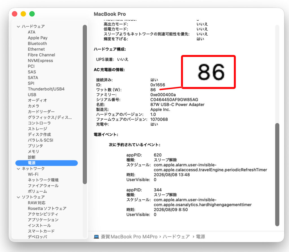Click serial number C0464450AF9GW85AG

click(174, 100)
